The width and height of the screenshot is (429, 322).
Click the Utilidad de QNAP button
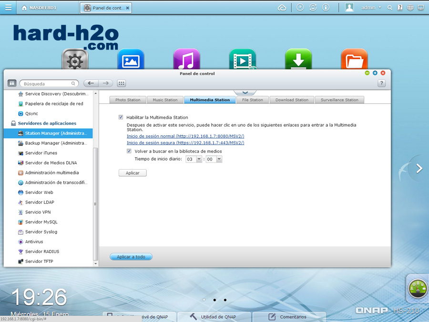click(x=214, y=317)
